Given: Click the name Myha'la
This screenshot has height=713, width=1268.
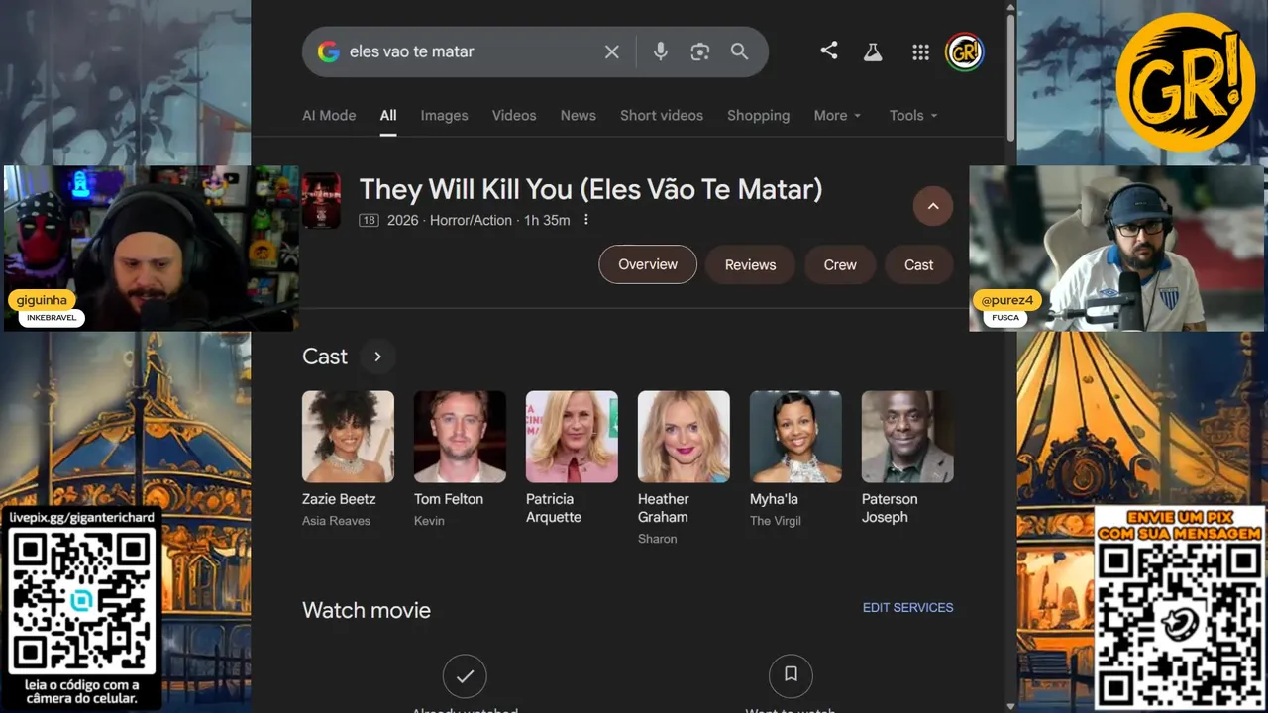Looking at the screenshot, I should tap(774, 499).
